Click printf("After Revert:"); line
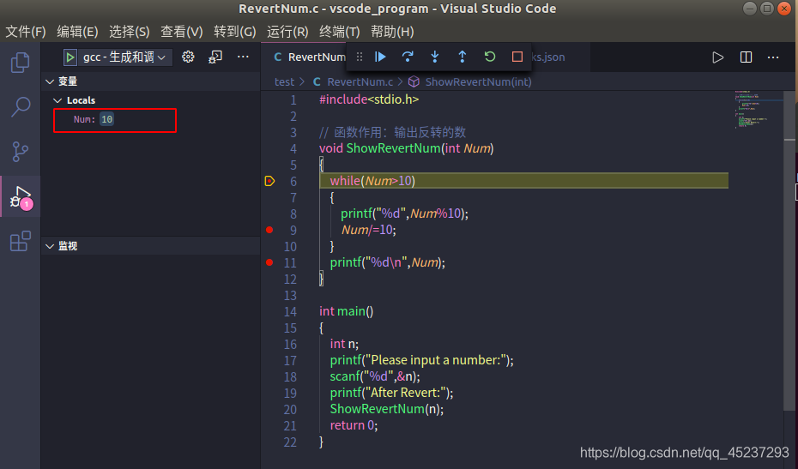The width and height of the screenshot is (798, 469). [x=391, y=392]
